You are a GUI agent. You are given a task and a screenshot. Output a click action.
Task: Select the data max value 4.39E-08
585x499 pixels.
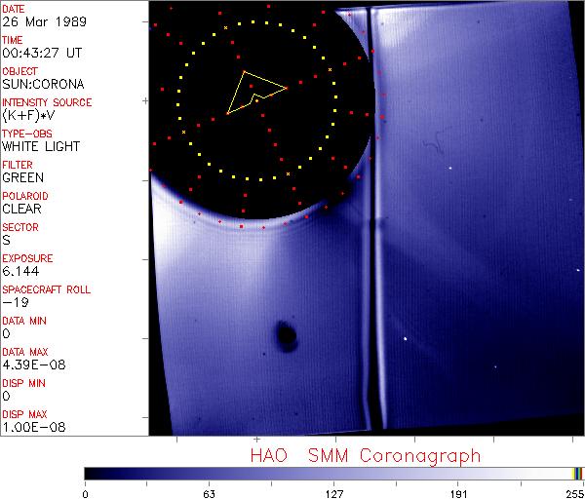pyautogui.click(x=33, y=365)
